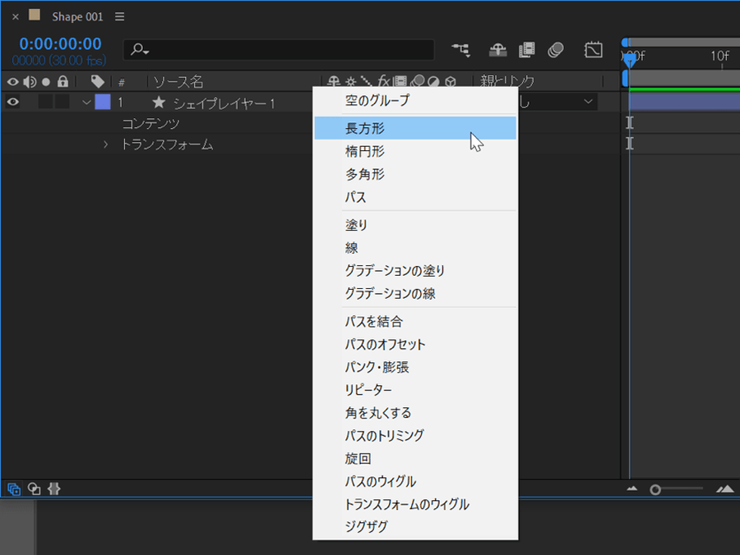Hide シェイプレイヤー 1 with the eye toggle
The height and width of the screenshot is (555, 740).
click(13, 103)
